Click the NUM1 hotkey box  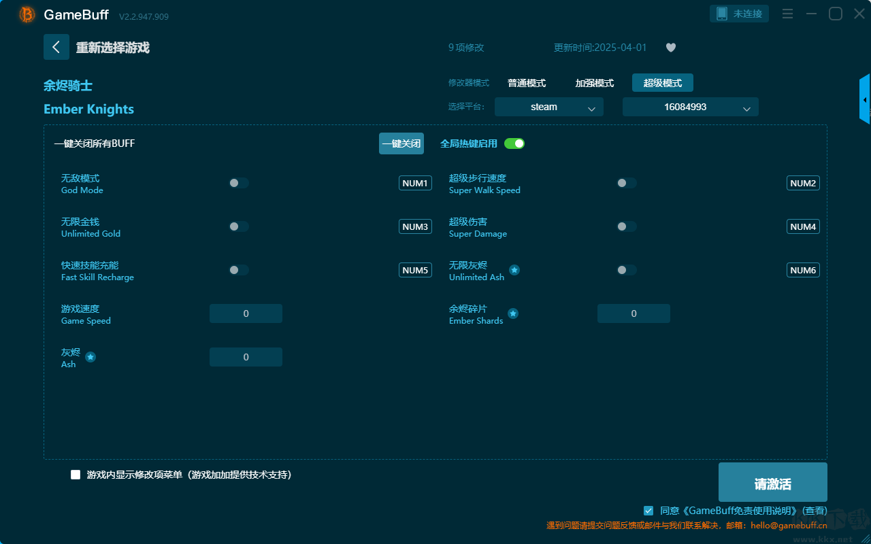415,183
